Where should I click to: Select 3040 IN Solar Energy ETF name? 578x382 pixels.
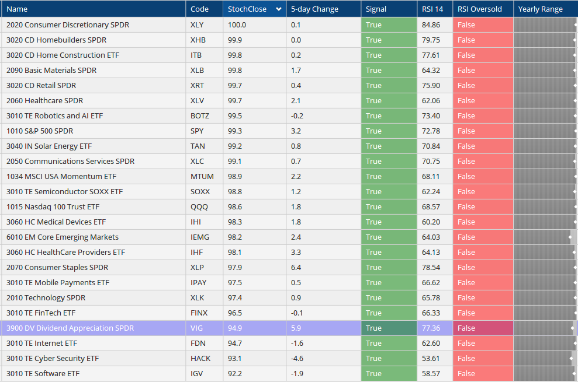(49, 146)
